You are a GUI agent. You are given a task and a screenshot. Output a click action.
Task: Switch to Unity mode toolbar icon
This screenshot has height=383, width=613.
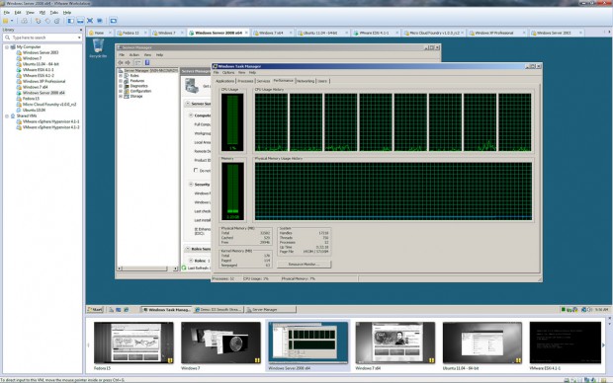[x=100, y=21]
